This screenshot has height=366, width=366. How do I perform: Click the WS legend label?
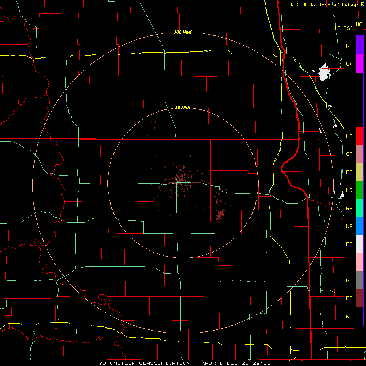(x=349, y=226)
